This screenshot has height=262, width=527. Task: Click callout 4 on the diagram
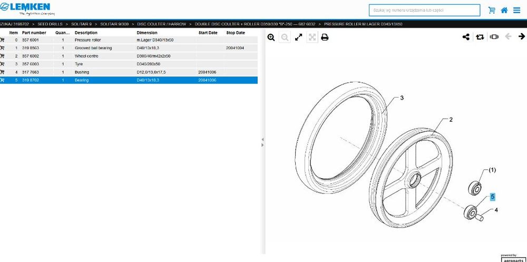click(496, 210)
